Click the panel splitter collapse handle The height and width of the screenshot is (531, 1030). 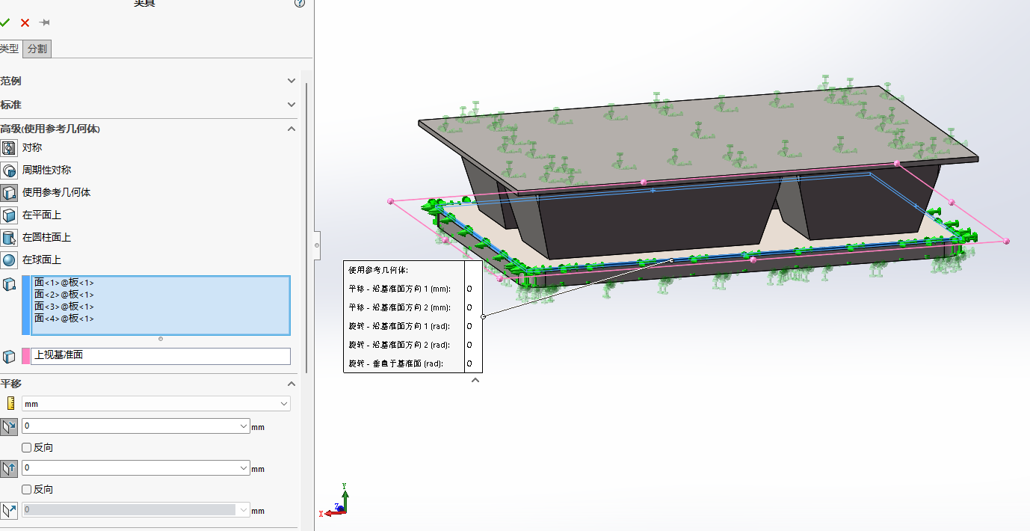(x=317, y=245)
